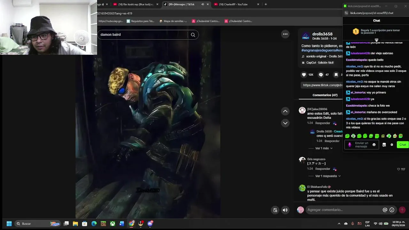Expand Ver 1 respuesta under Gris negruzco
This screenshot has width=409, height=230.
coord(328,176)
